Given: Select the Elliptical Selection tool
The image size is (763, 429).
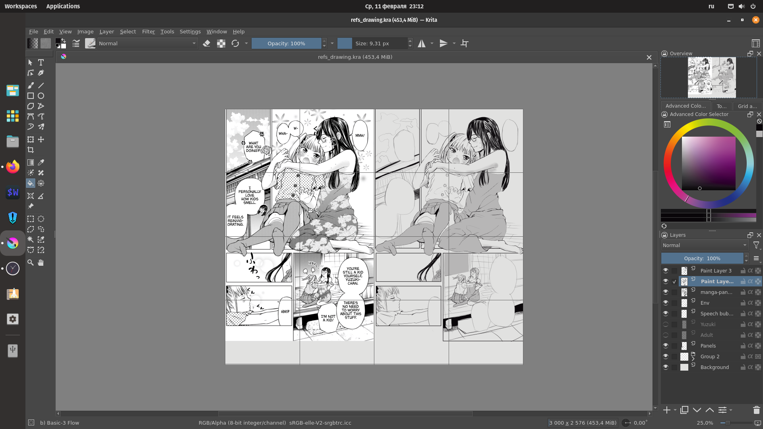Looking at the screenshot, I should (x=41, y=219).
